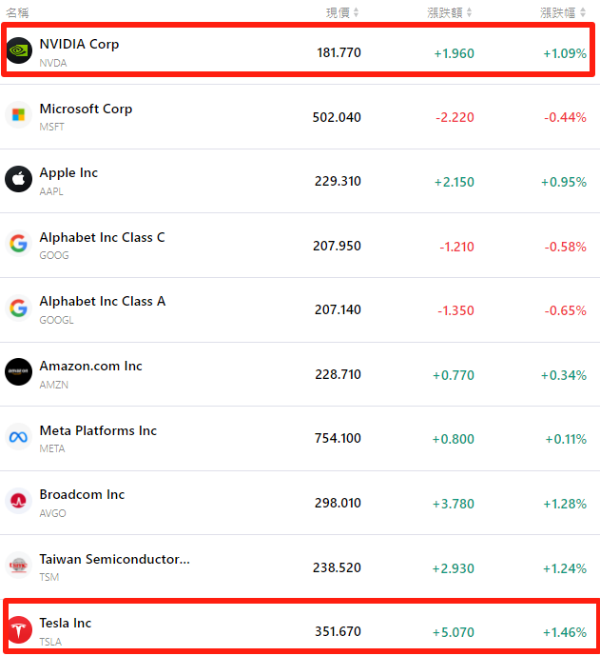This screenshot has width=600, height=656.
Task: Click the Tesla logo icon
Action: click(18, 629)
